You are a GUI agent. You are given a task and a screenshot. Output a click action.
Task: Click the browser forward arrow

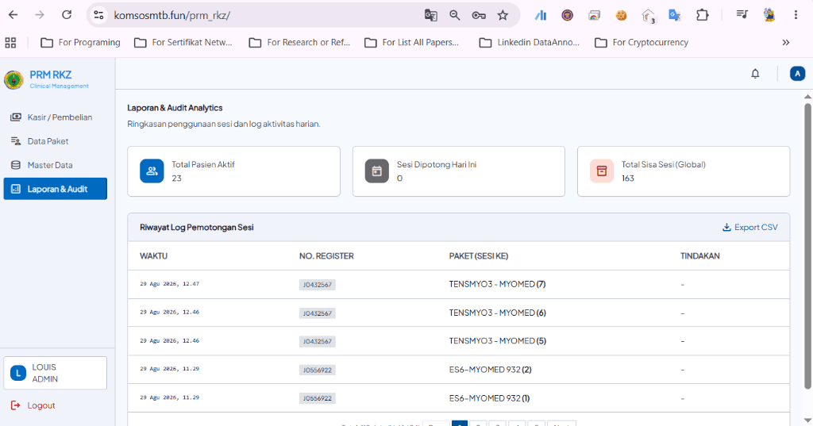[40, 15]
